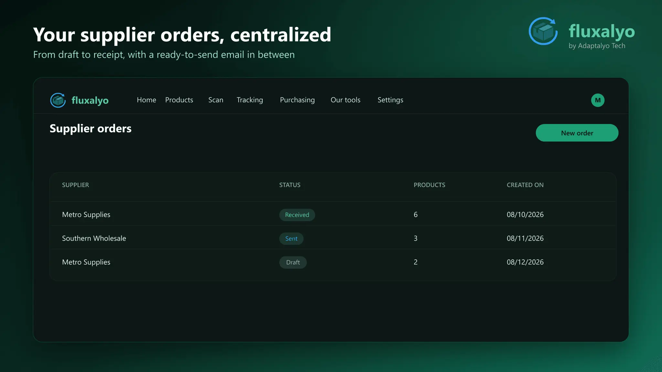Switch to the Tracking section
Viewport: 662px width, 372px height.
pyautogui.click(x=250, y=100)
